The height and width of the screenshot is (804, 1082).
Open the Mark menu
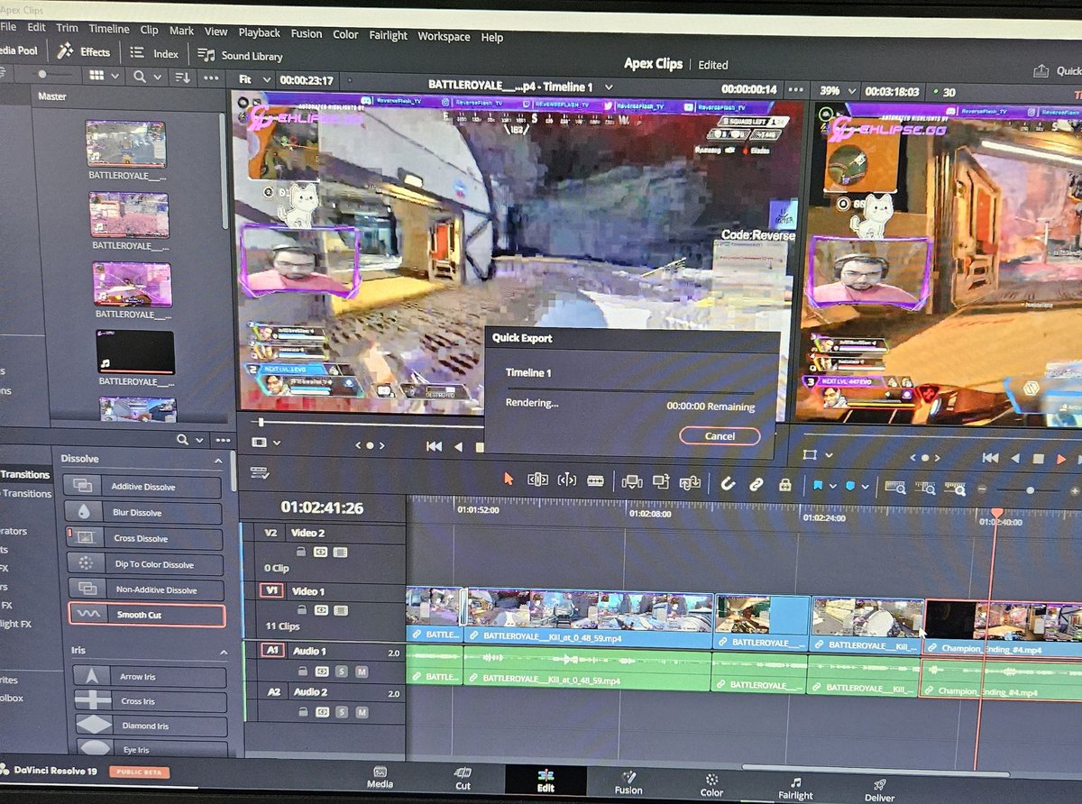pos(181,31)
